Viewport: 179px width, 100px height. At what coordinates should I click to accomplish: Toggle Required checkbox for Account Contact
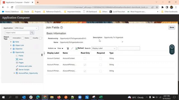[100, 59]
